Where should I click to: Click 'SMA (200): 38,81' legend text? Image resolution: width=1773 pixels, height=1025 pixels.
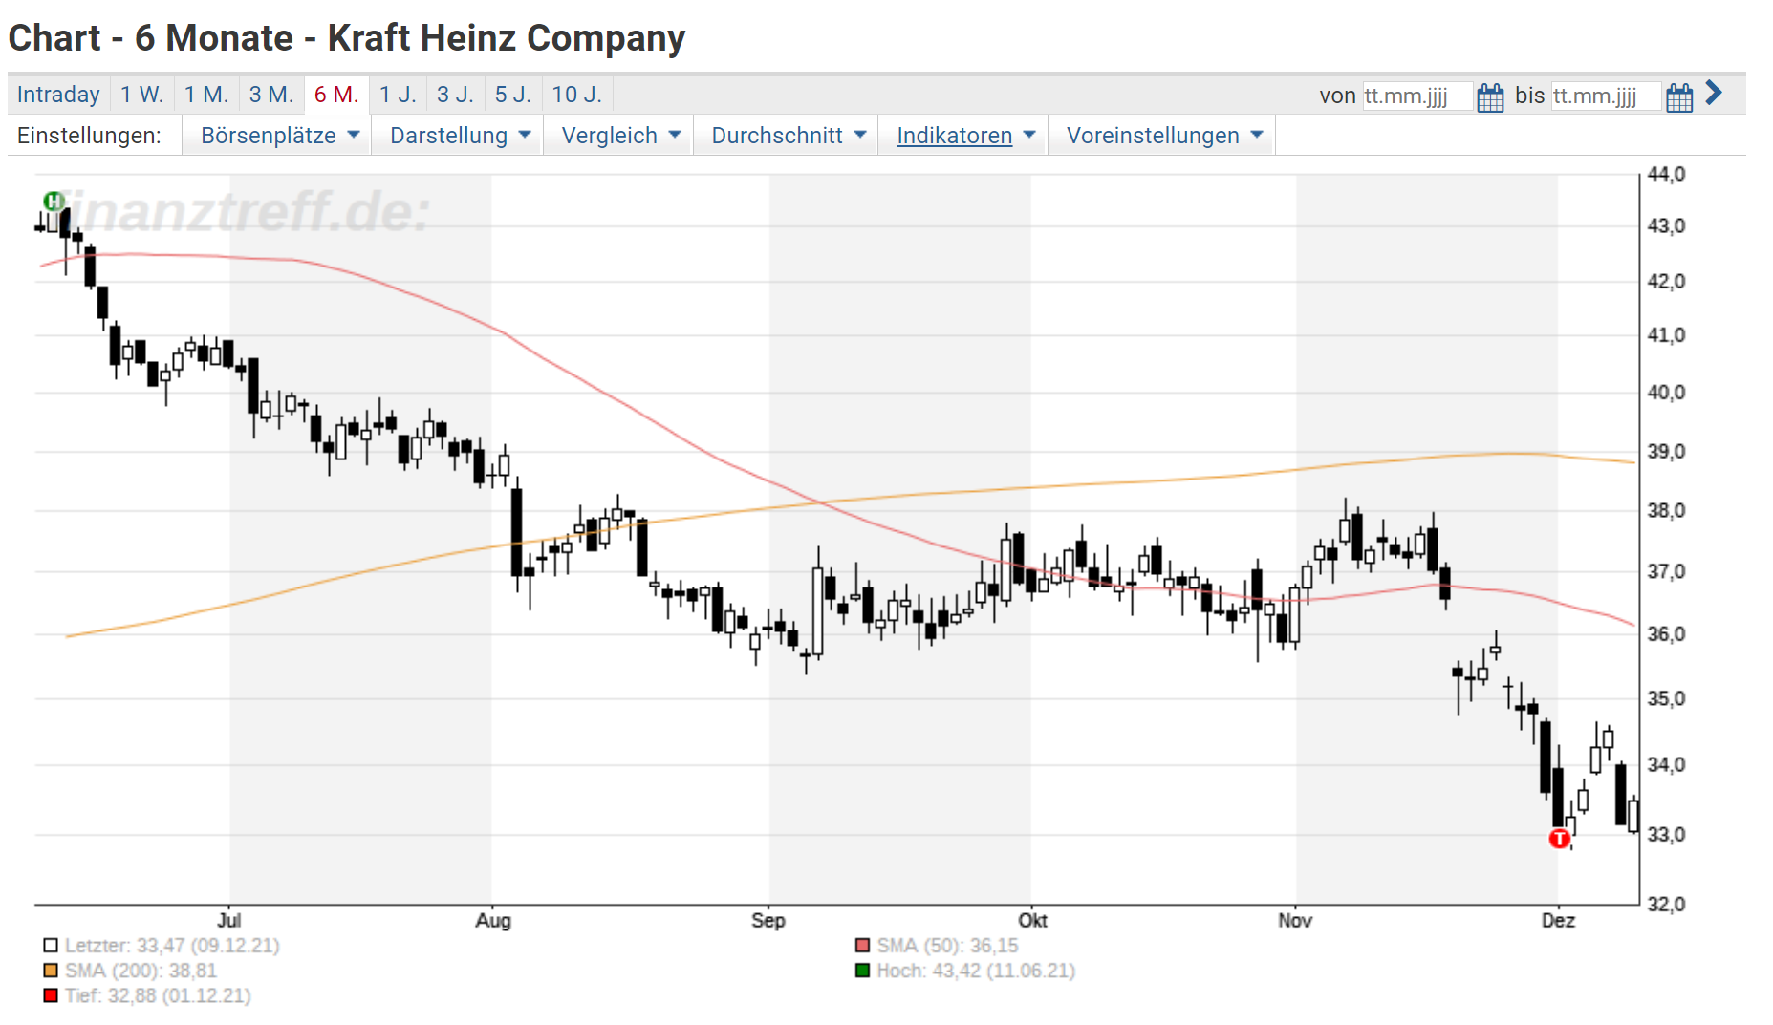pyautogui.click(x=141, y=971)
